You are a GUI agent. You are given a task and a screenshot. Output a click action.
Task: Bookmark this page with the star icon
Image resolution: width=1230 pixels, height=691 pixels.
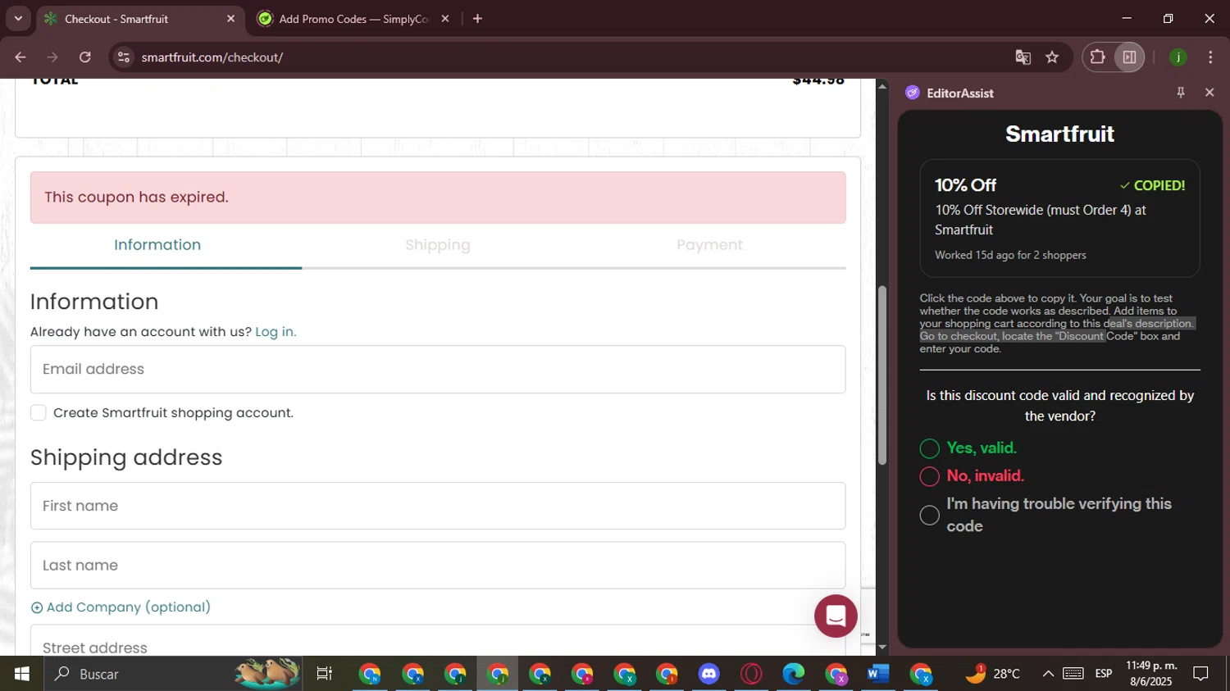[1052, 57]
